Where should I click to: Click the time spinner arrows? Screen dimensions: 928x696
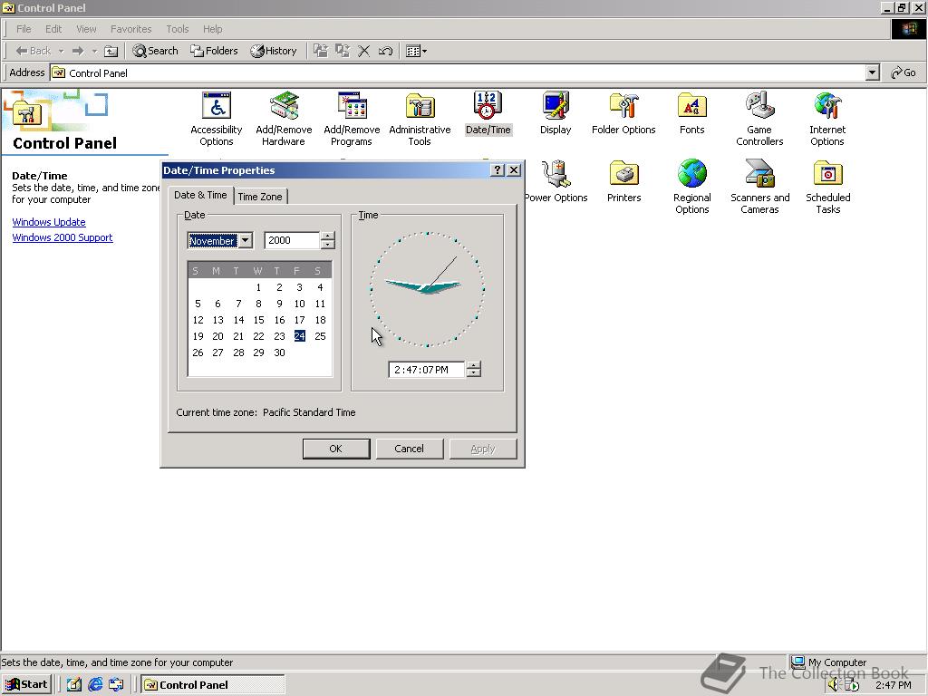pyautogui.click(x=473, y=370)
